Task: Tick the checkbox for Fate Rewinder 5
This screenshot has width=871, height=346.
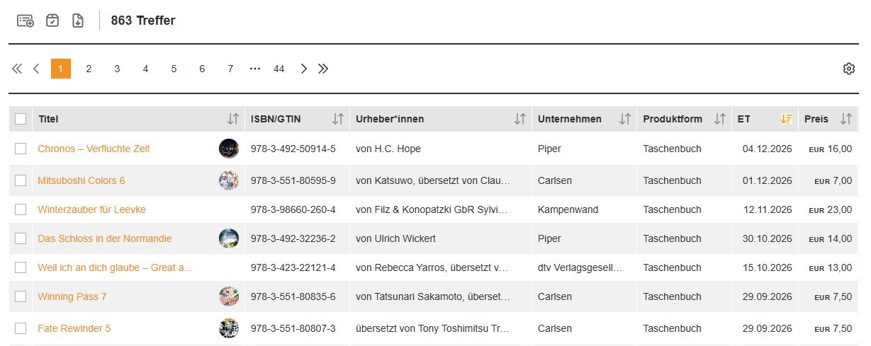Action: (21, 328)
